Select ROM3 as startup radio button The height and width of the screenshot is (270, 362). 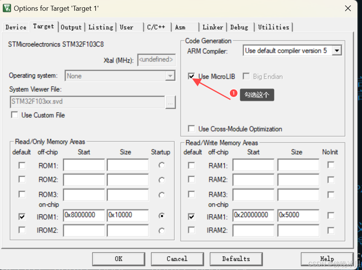tap(162, 195)
